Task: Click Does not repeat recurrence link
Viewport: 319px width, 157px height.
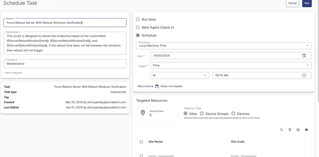Action: tap(171, 86)
